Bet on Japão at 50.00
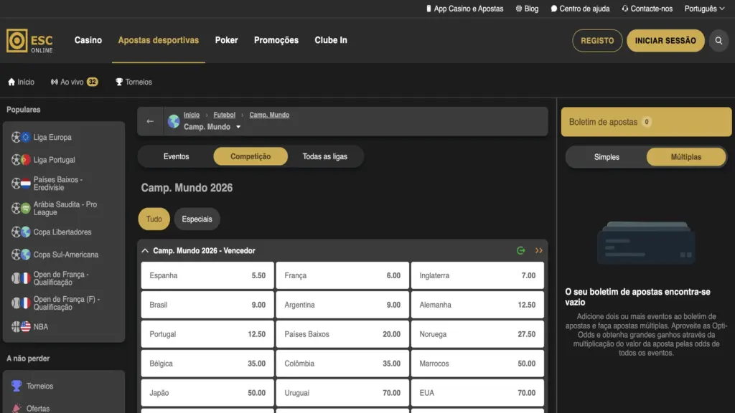This screenshot has height=413, width=735. 207,393
